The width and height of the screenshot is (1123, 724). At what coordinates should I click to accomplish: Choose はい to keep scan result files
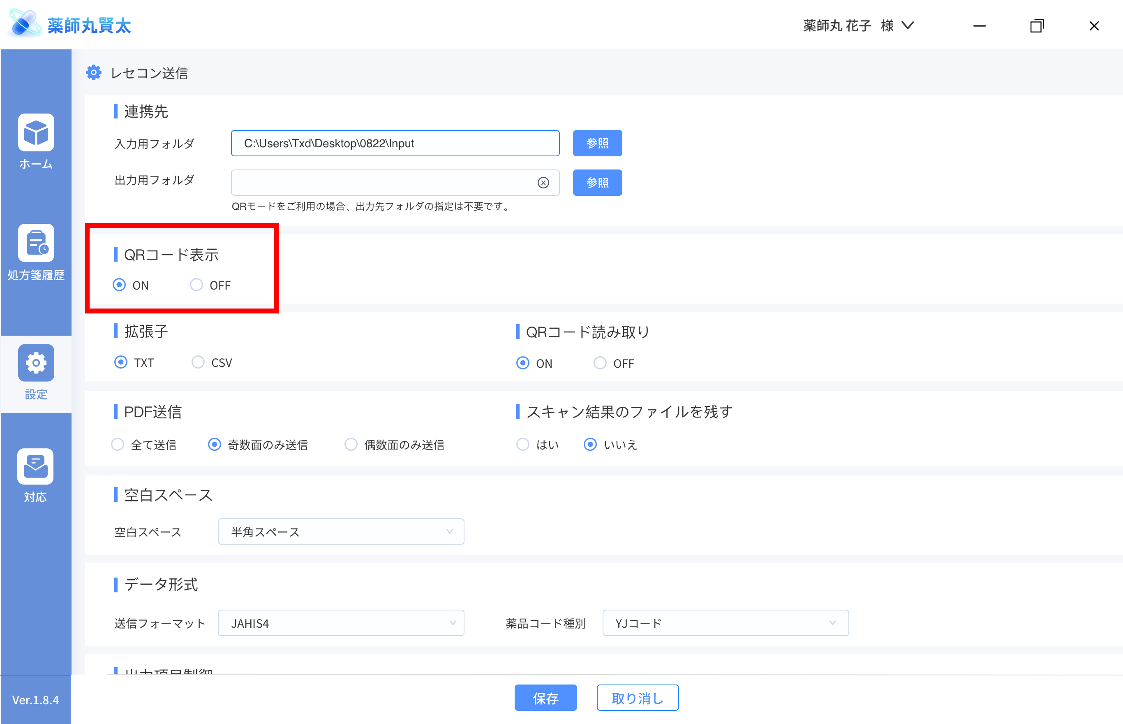point(522,445)
